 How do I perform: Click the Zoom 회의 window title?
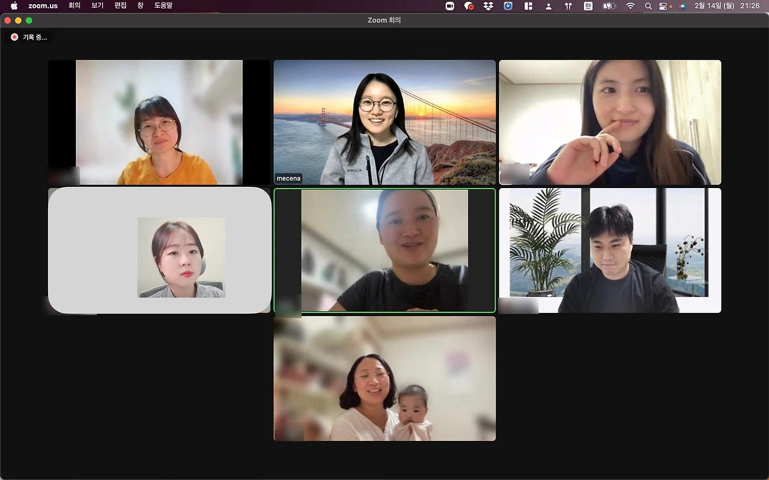click(x=384, y=20)
